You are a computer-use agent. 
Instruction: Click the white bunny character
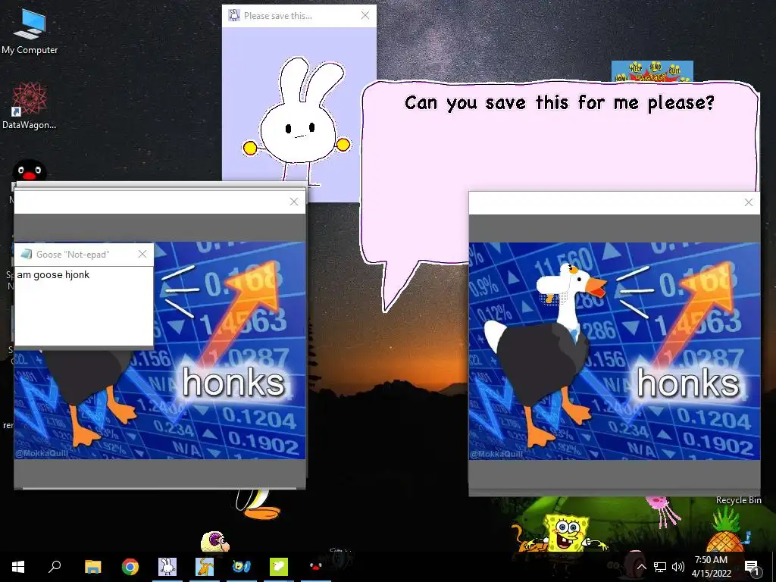(x=297, y=120)
